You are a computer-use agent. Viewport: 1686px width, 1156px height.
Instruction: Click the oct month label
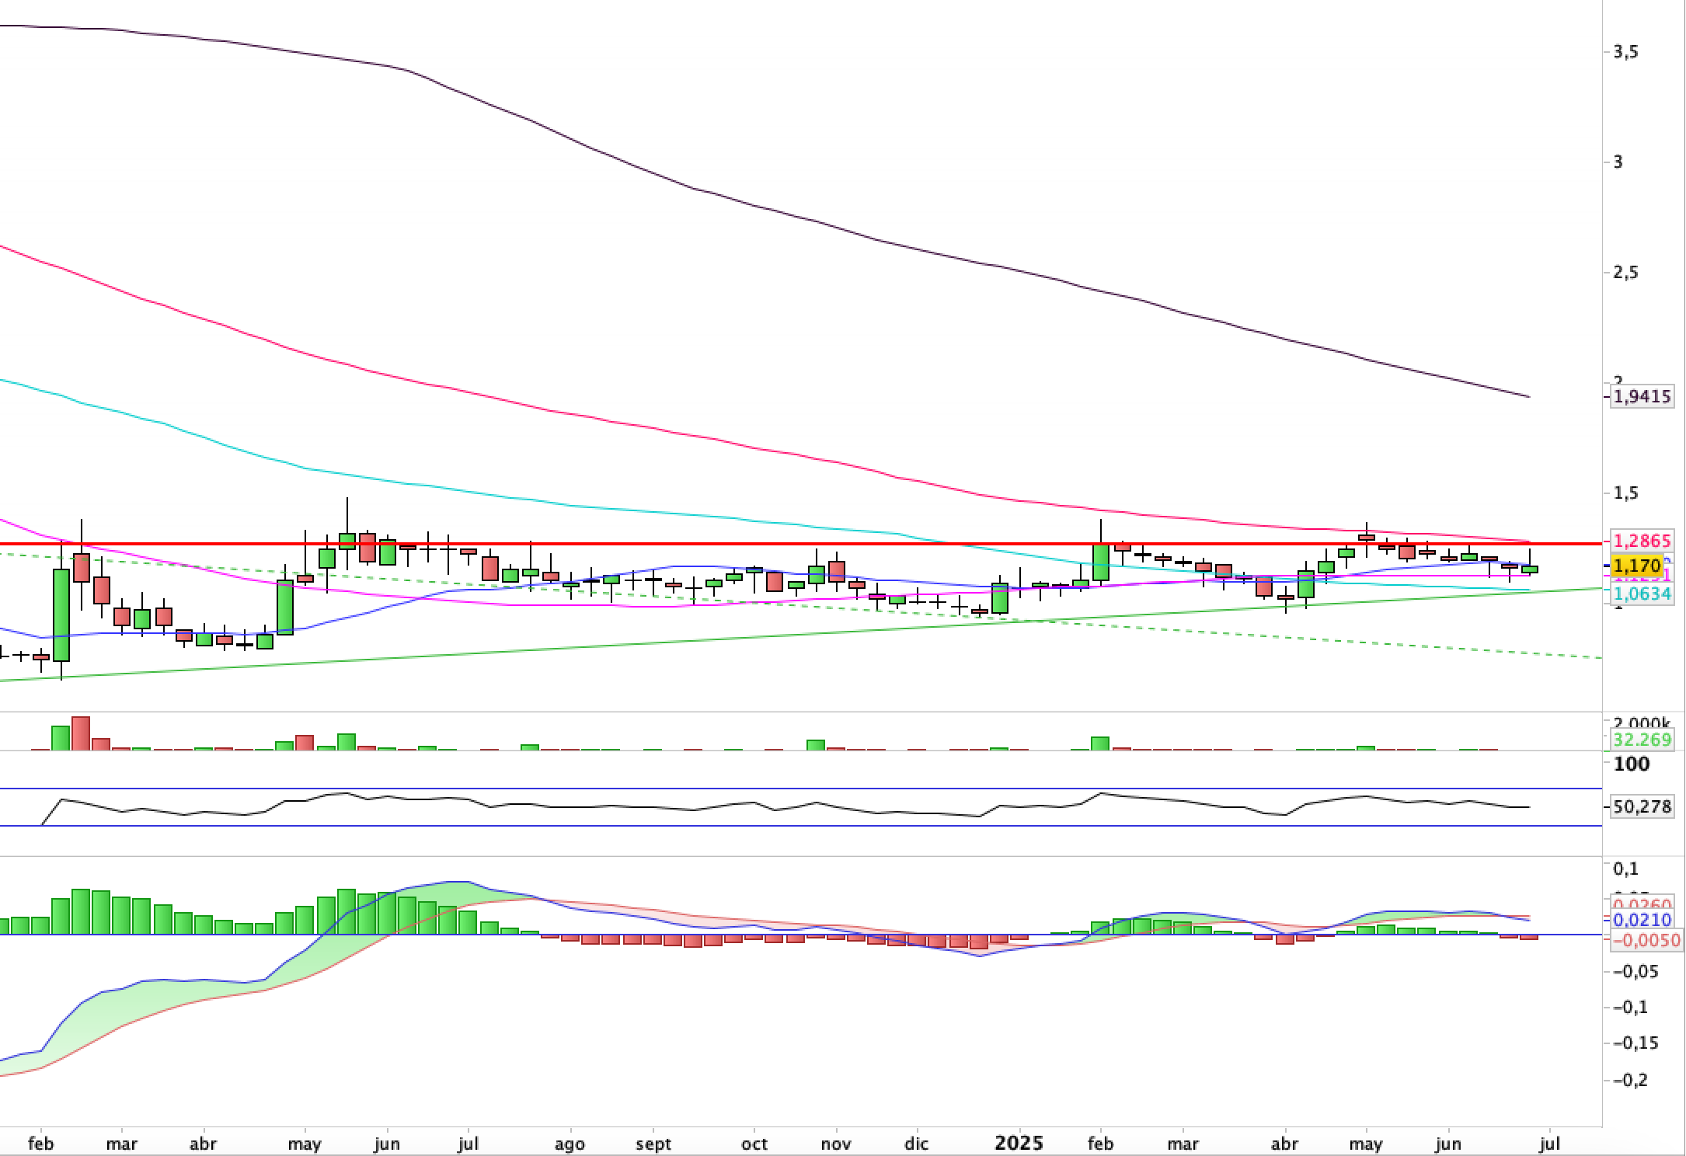click(x=754, y=1144)
